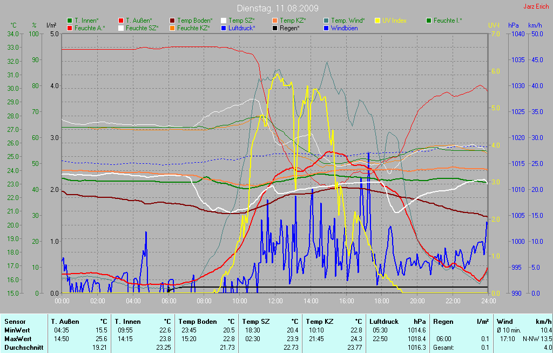Select the orange Temp KZ legend swatch
553x353 pixels.
pos(275,21)
